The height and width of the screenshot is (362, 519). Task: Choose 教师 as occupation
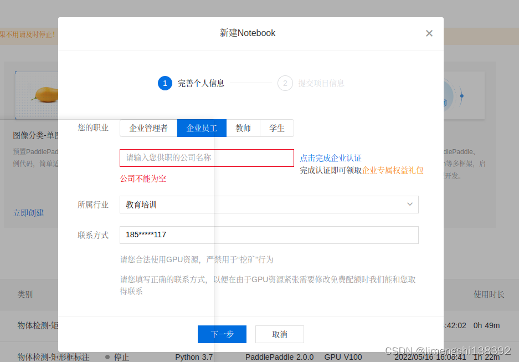point(243,128)
